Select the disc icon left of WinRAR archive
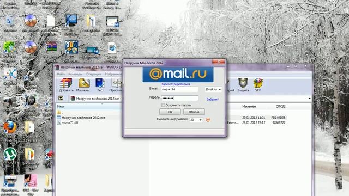 click(x=31, y=47)
